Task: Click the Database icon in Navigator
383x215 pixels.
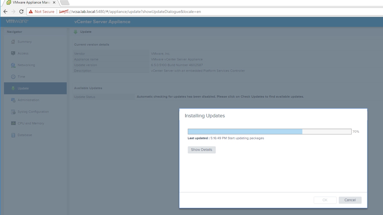Action: 13,135
